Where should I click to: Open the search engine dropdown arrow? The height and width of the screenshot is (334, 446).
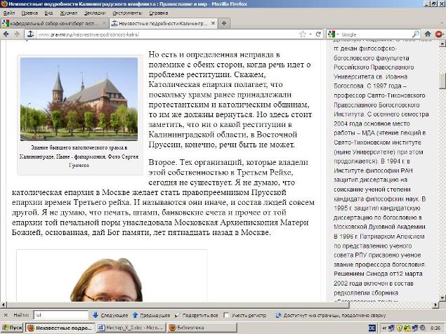[338, 34]
